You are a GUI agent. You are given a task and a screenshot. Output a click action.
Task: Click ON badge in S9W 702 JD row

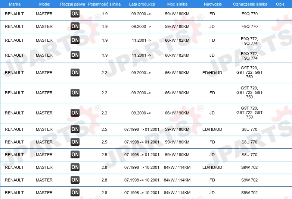(x=75, y=193)
